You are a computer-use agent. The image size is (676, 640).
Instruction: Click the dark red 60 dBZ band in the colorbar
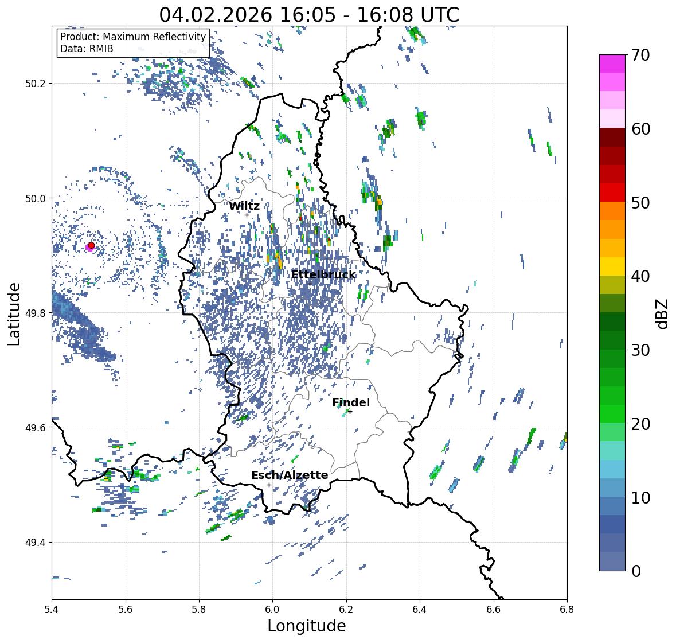612,138
